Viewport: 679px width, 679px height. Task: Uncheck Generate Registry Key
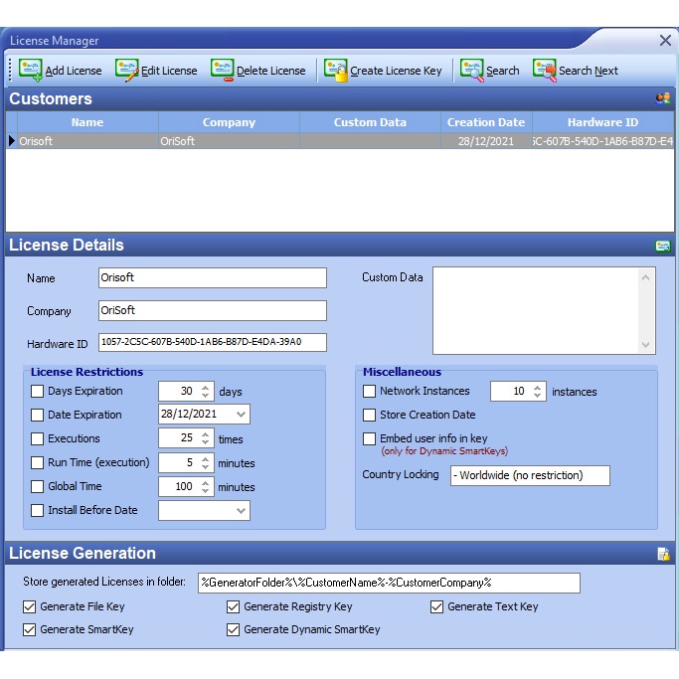tap(234, 606)
